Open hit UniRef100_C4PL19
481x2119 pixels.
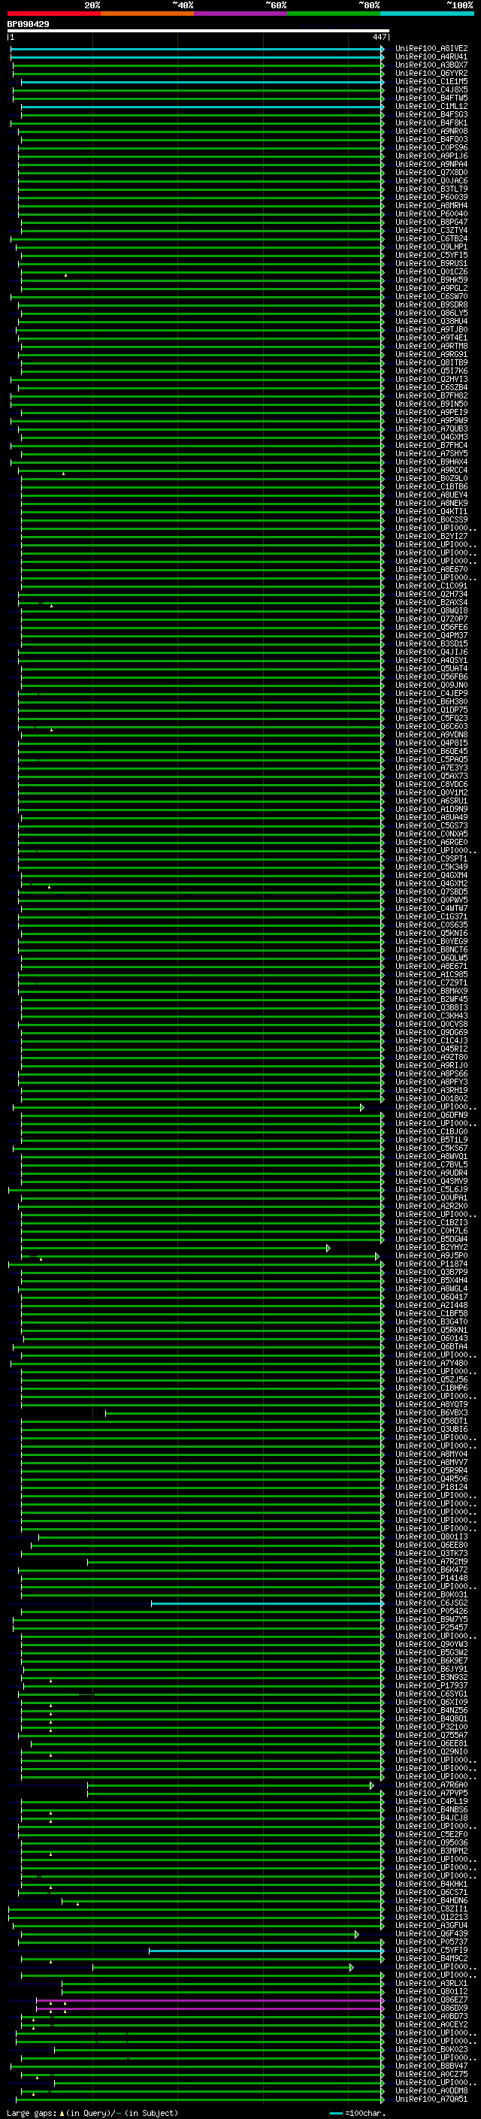tap(431, 1800)
